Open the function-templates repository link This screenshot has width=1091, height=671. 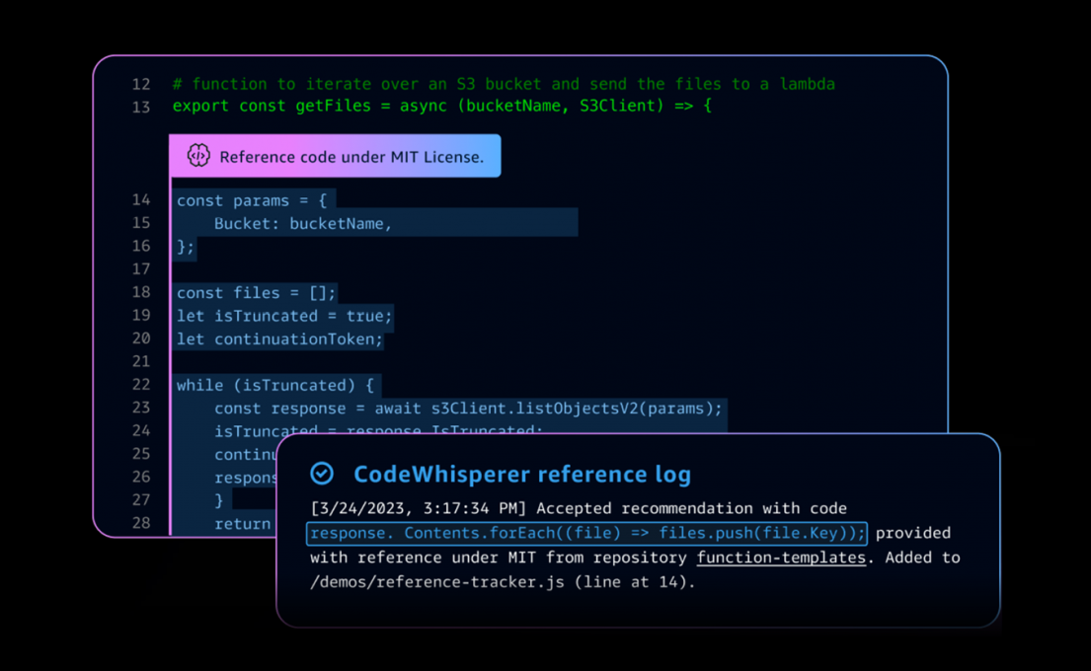click(781, 558)
